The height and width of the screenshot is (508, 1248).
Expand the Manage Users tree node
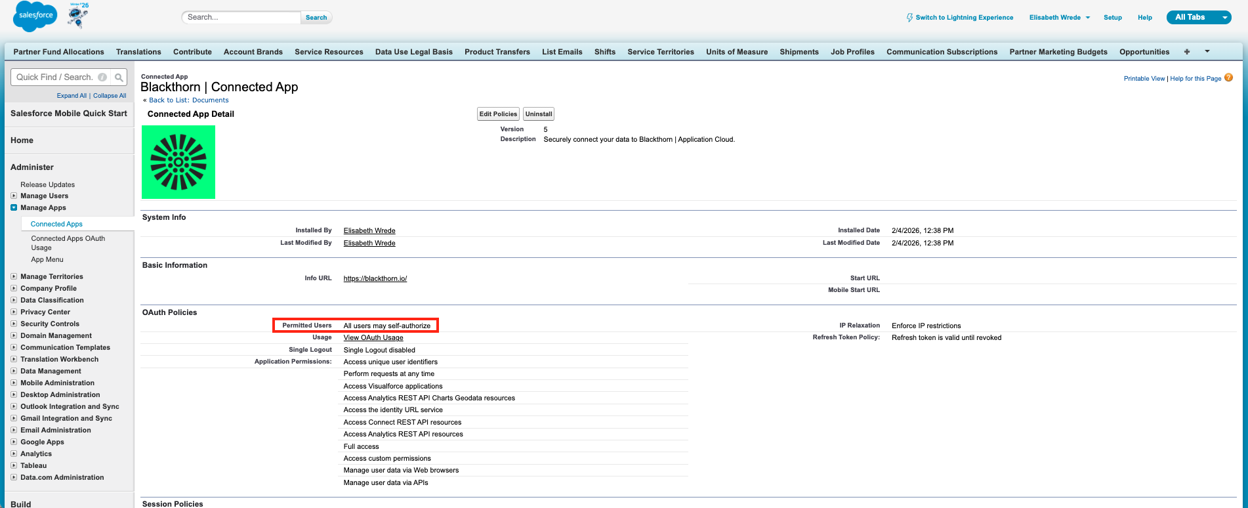coord(14,196)
